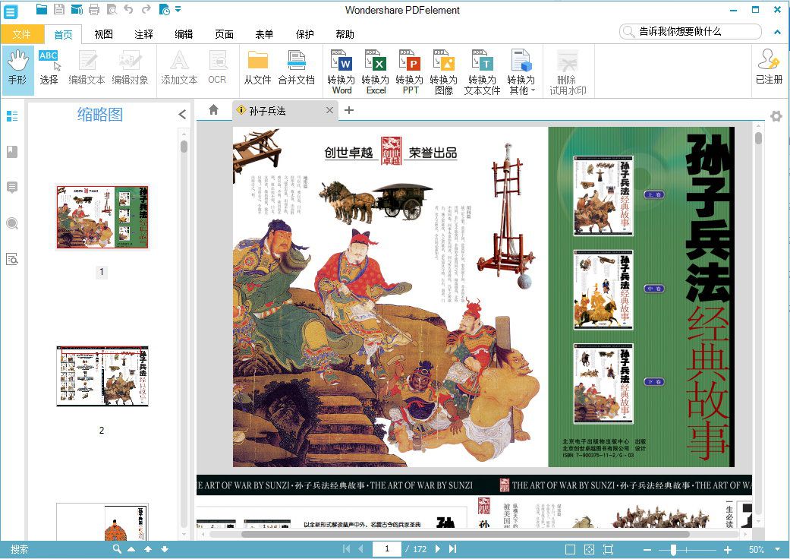
Task: Convert document to Word
Action: 341,71
